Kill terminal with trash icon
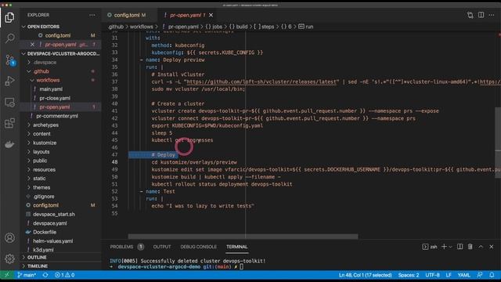Viewport: 501px width, 282px height. pyautogui.click(x=470, y=247)
